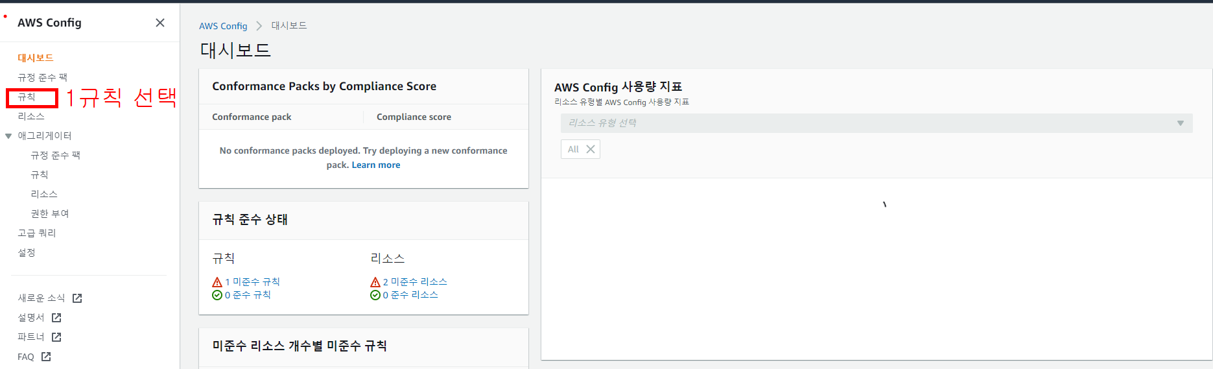The image size is (1213, 369).
Task: Close the AWS Config sidebar panel
Action: pos(160,23)
